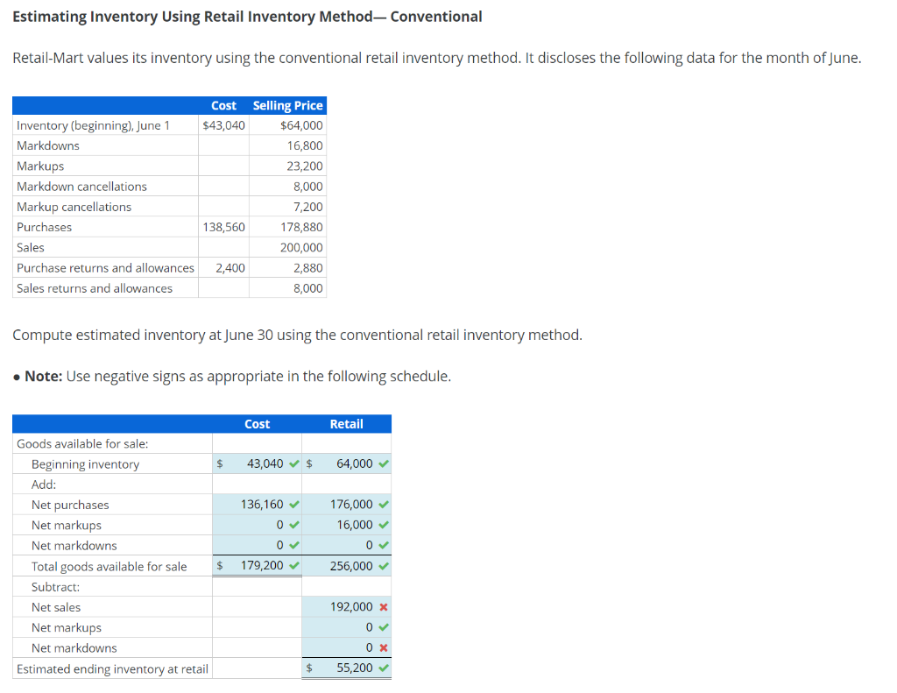Click the 'Net purchases' schedule label
This screenshot has height=693, width=897.
70,505
